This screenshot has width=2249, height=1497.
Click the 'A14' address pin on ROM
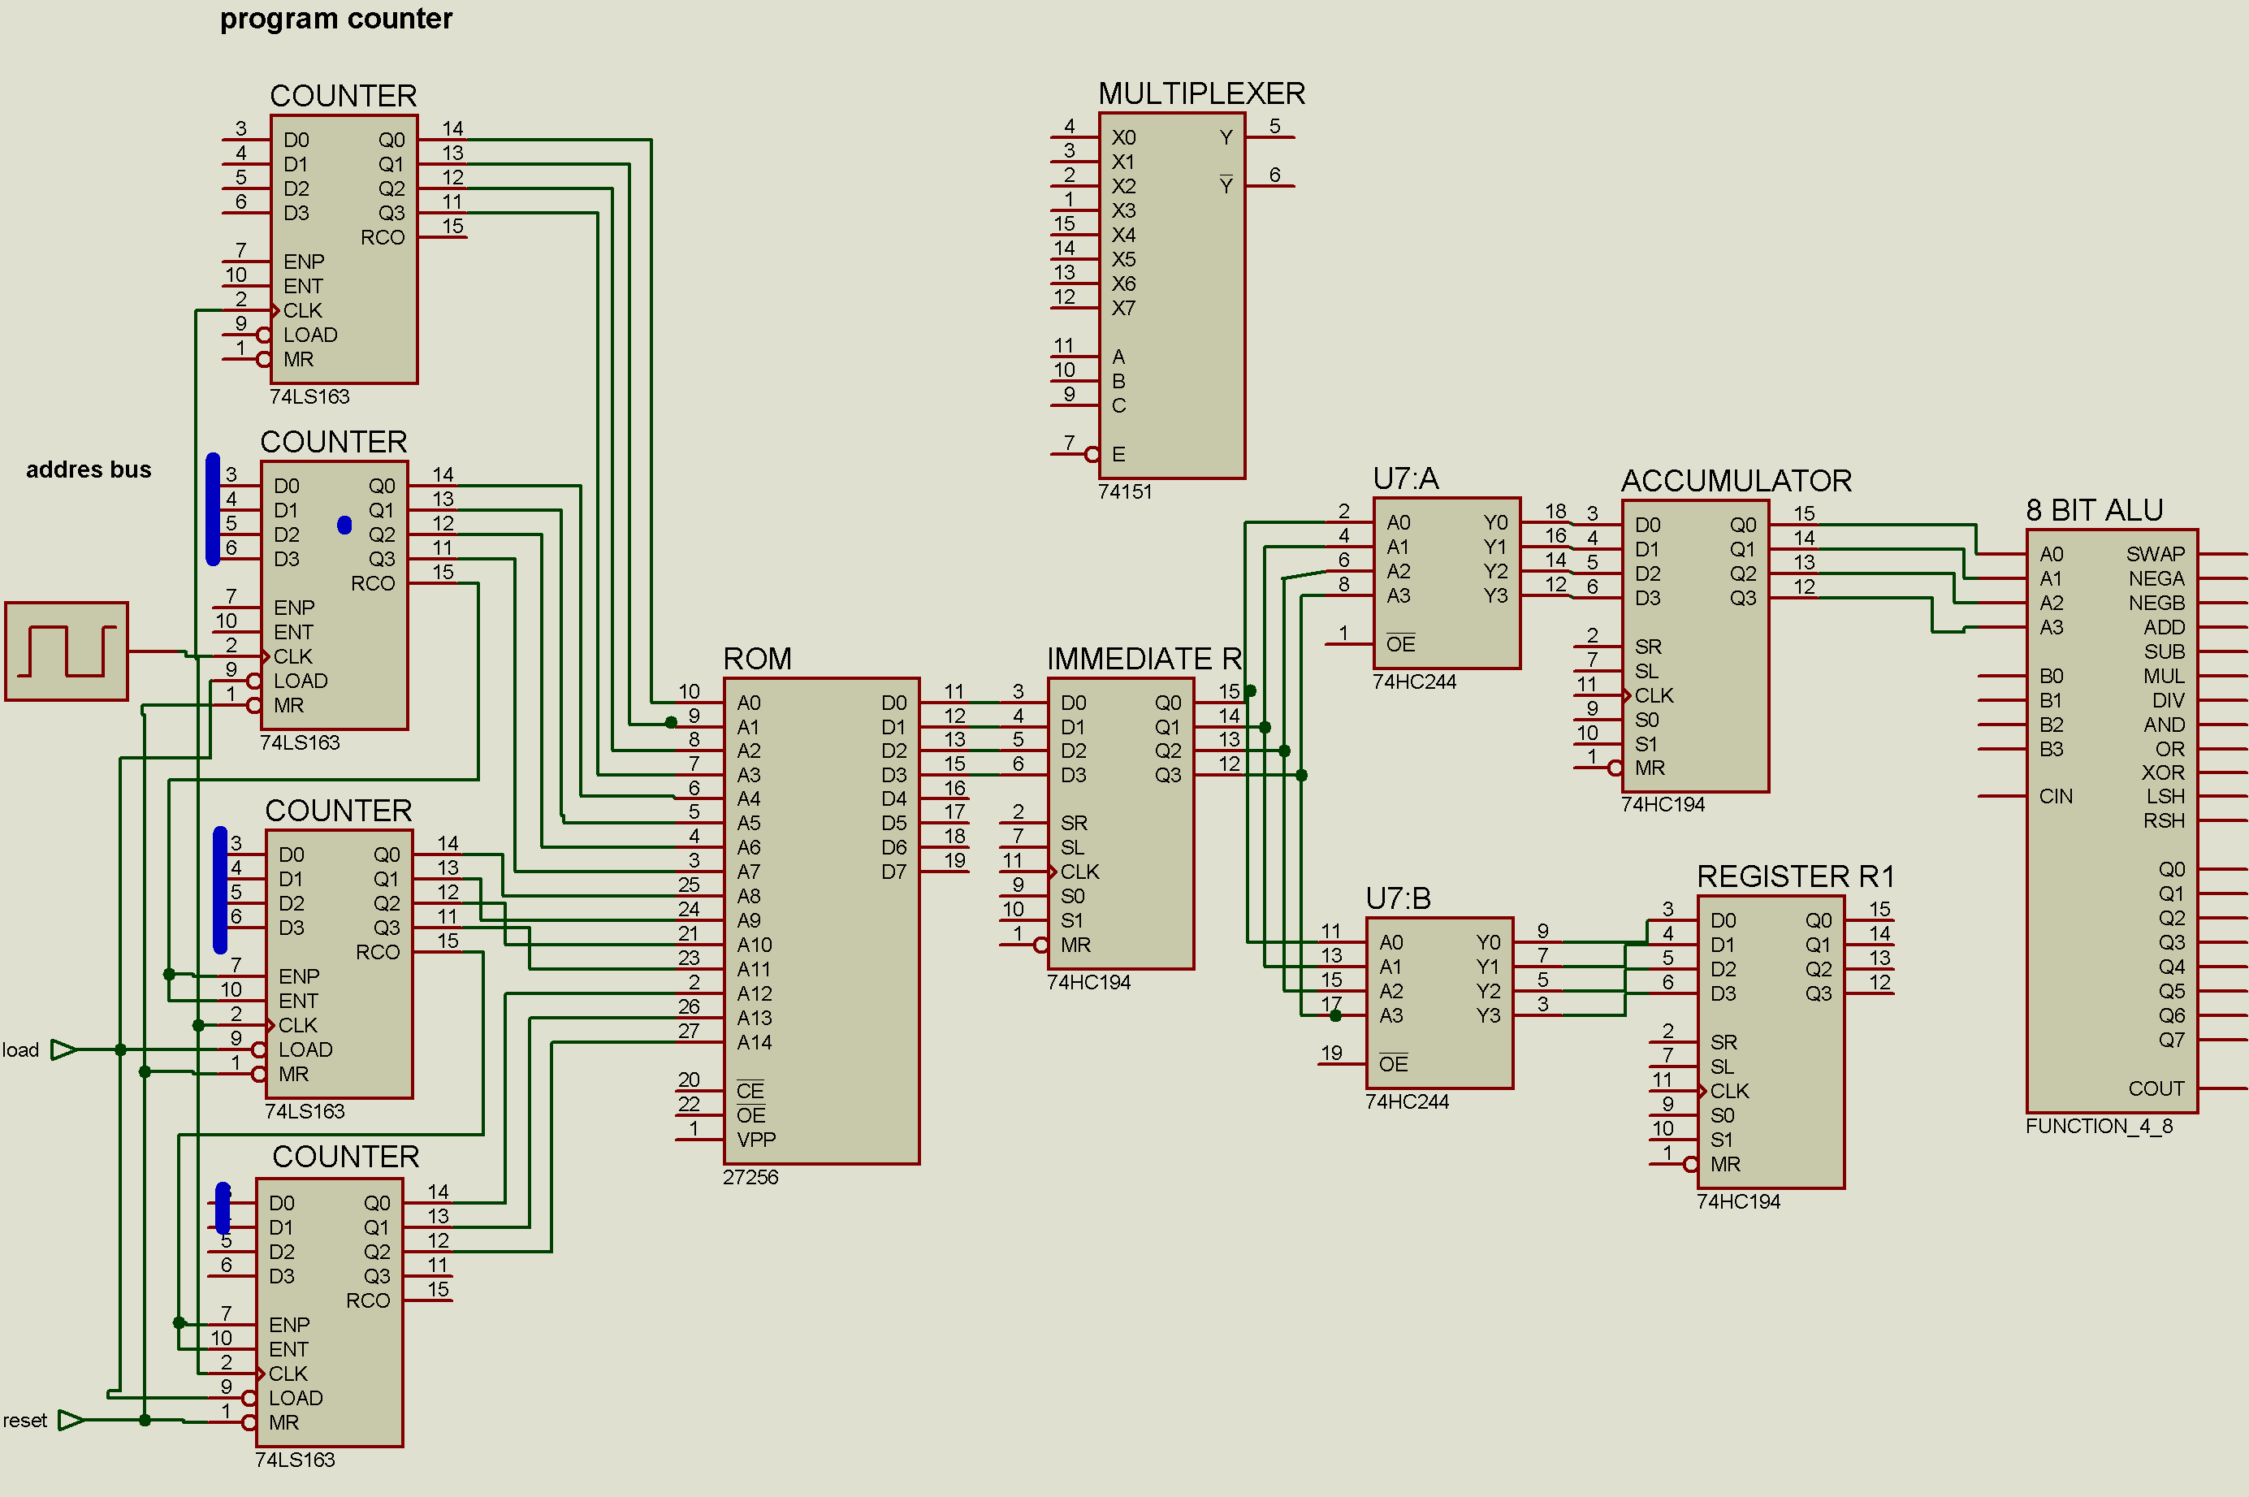754,1043
